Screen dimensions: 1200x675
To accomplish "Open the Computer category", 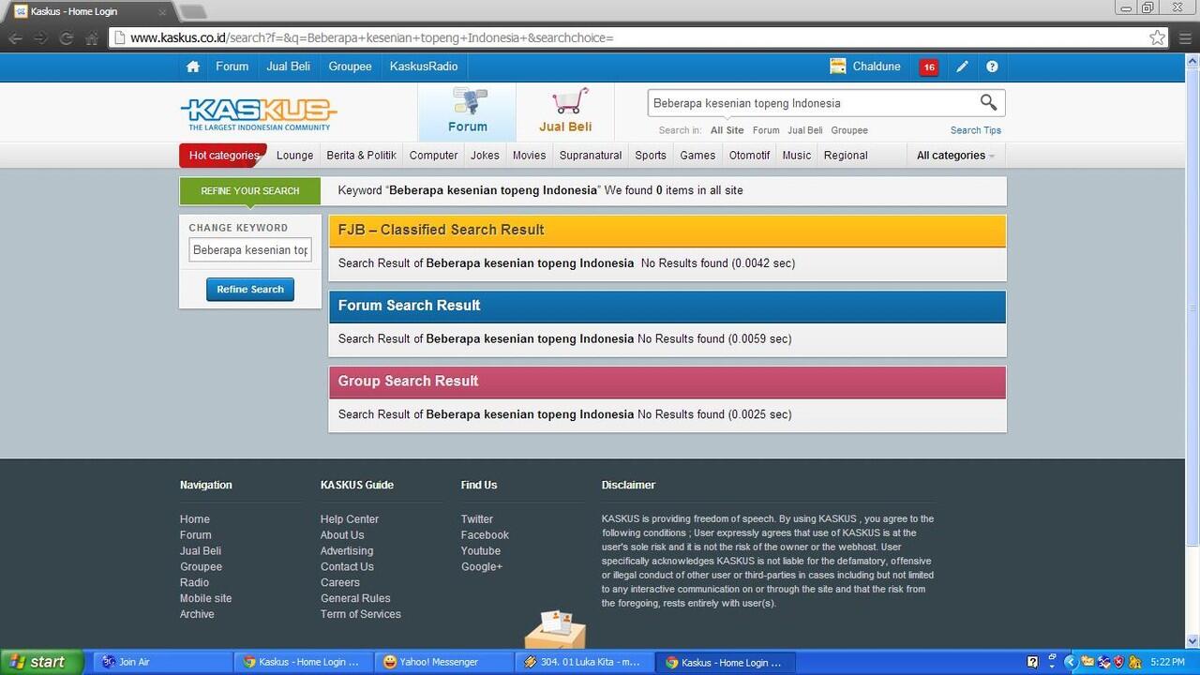I will (433, 156).
